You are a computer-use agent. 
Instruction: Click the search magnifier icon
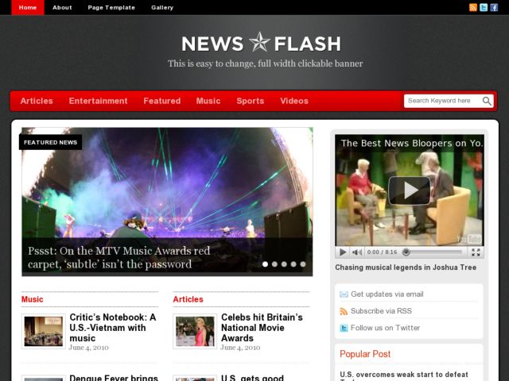coord(487,101)
